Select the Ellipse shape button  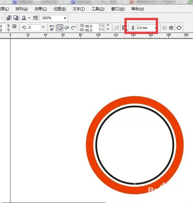[60, 28]
